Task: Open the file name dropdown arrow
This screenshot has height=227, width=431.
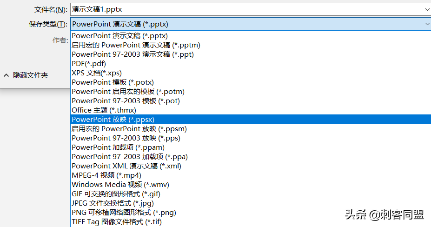Action: tap(427, 9)
